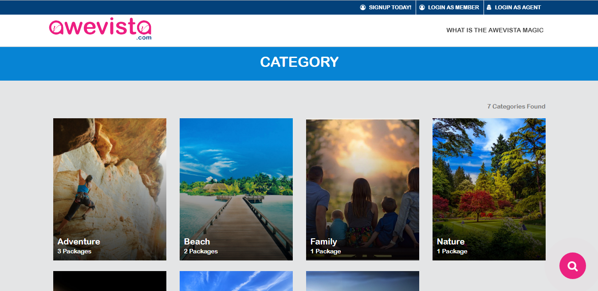Open the Adventure rock climbing thumbnail
The width and height of the screenshot is (598, 291).
click(110, 177)
